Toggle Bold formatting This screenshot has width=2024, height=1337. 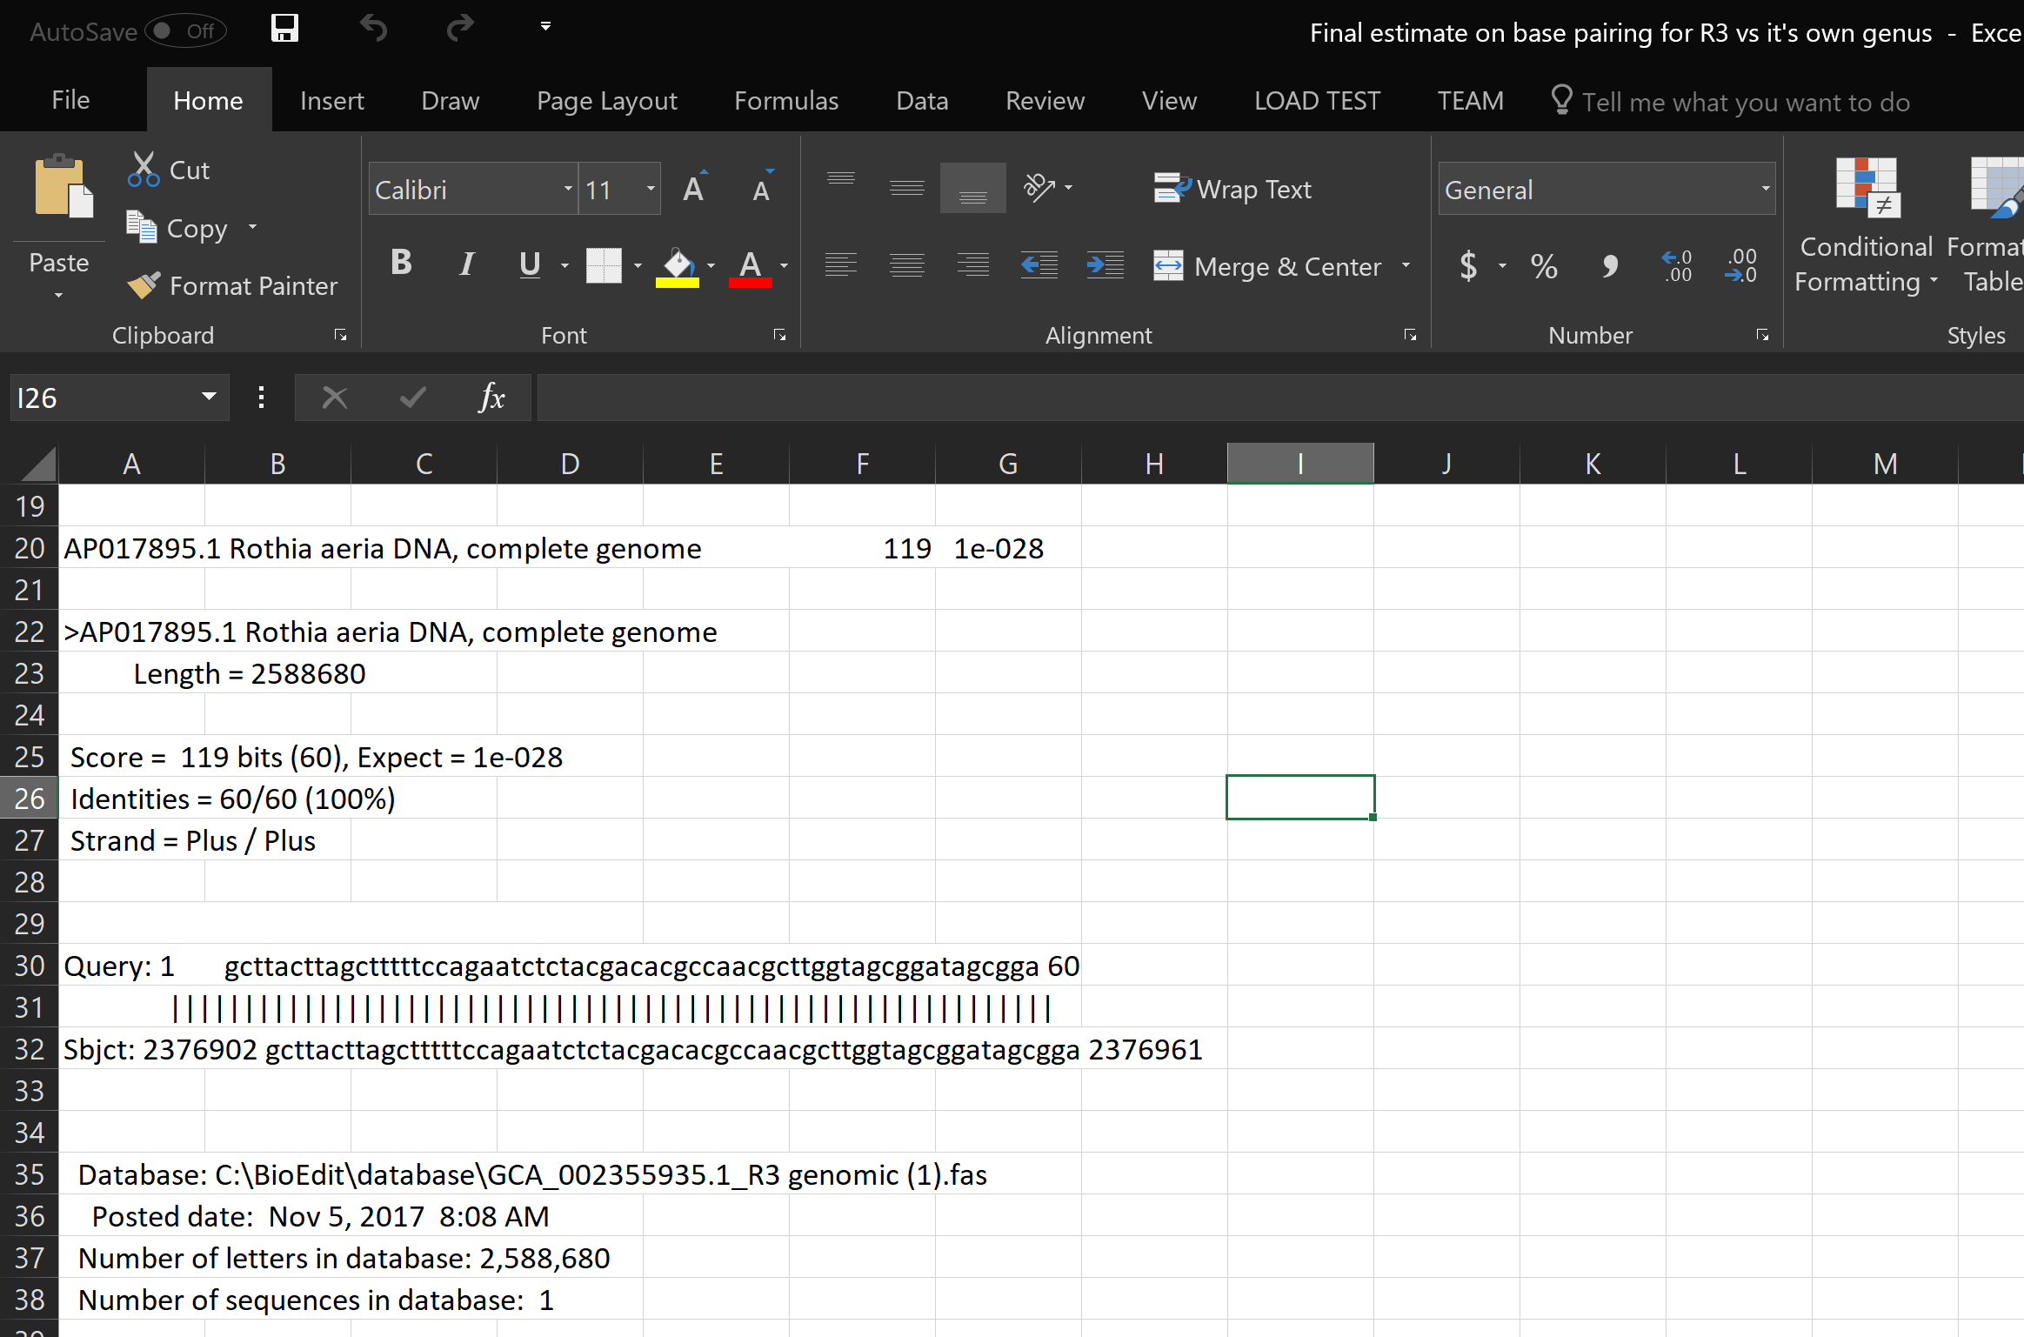tap(401, 263)
